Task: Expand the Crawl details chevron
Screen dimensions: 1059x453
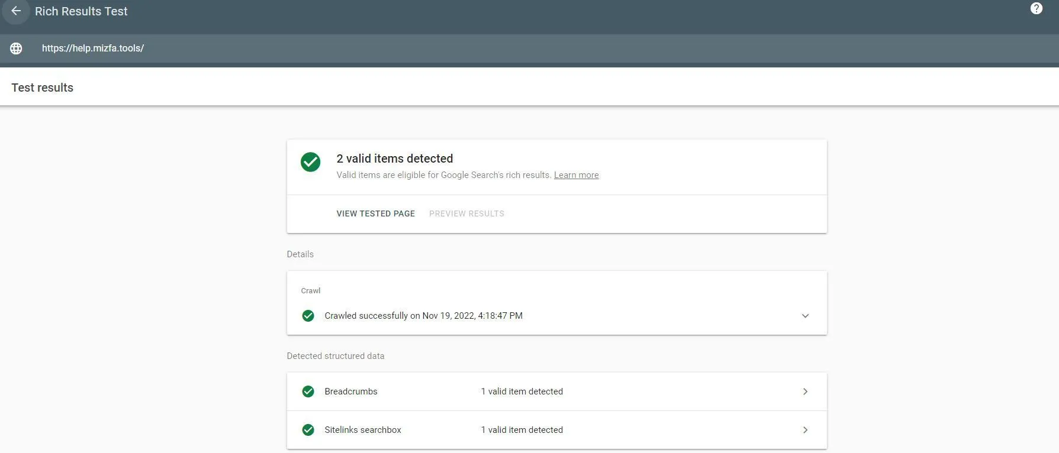Action: click(x=805, y=316)
